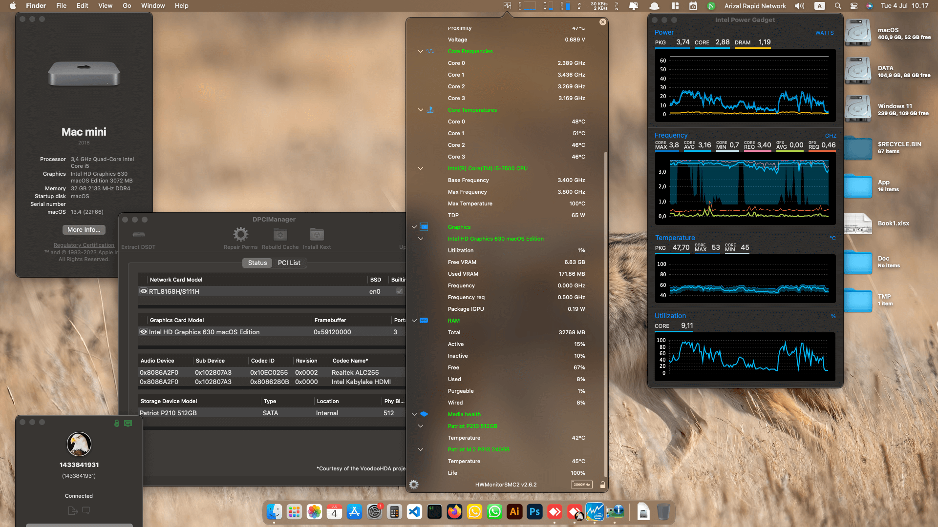Click DPCIManager icon in the Dock
Image resolution: width=938 pixels, height=527 pixels.
coord(615,512)
